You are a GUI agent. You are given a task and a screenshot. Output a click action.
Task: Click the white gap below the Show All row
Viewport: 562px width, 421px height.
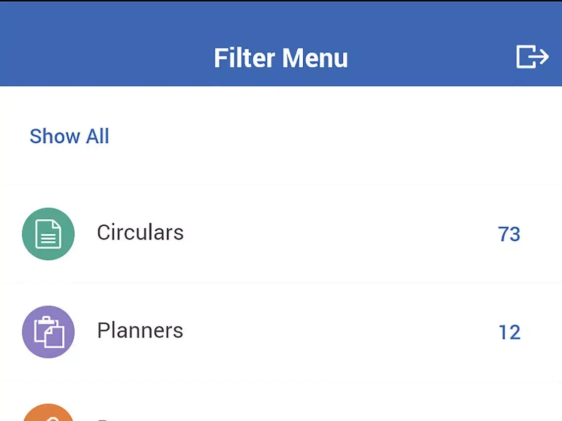[x=281, y=170]
